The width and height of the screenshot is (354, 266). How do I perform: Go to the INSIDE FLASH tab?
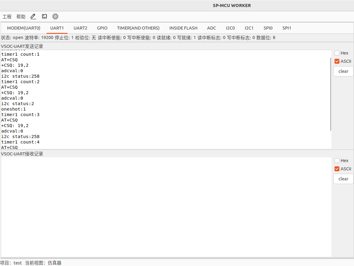(183, 28)
